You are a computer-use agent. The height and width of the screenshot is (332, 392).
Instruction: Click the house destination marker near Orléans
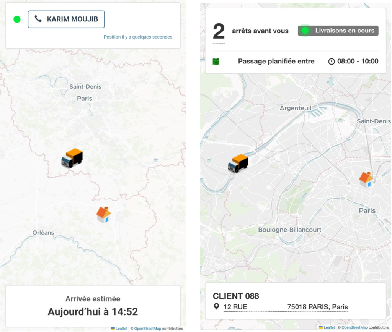103,215
